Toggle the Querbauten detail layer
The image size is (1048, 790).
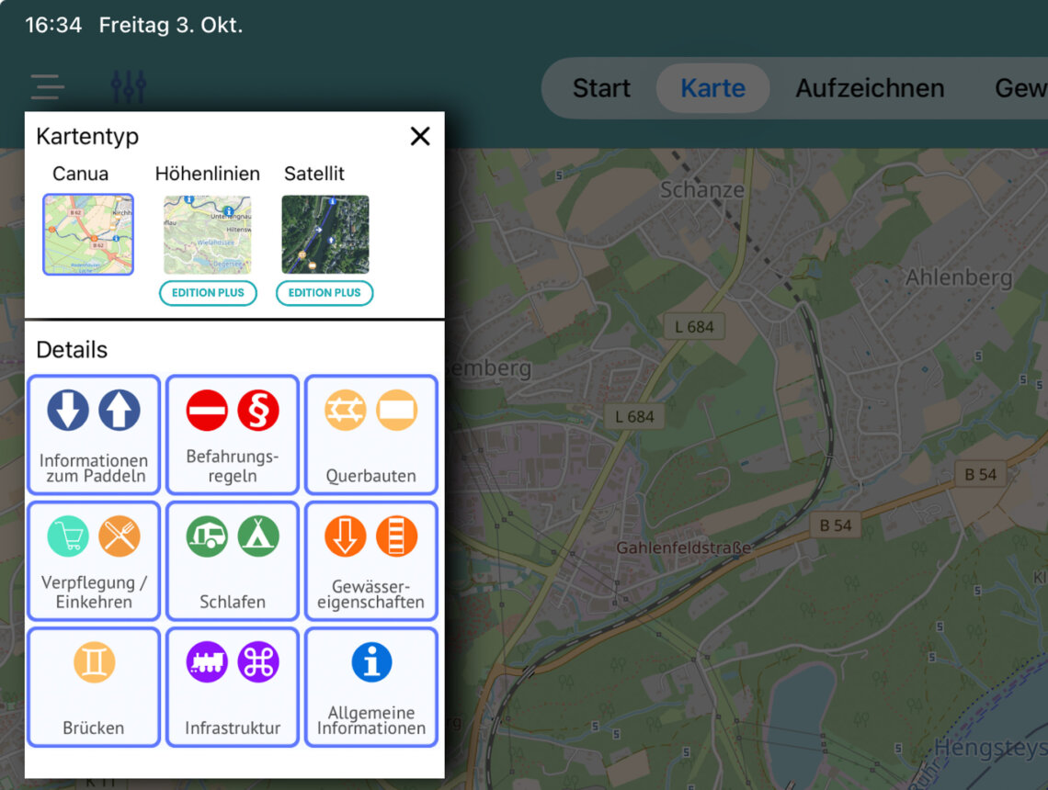(x=371, y=434)
